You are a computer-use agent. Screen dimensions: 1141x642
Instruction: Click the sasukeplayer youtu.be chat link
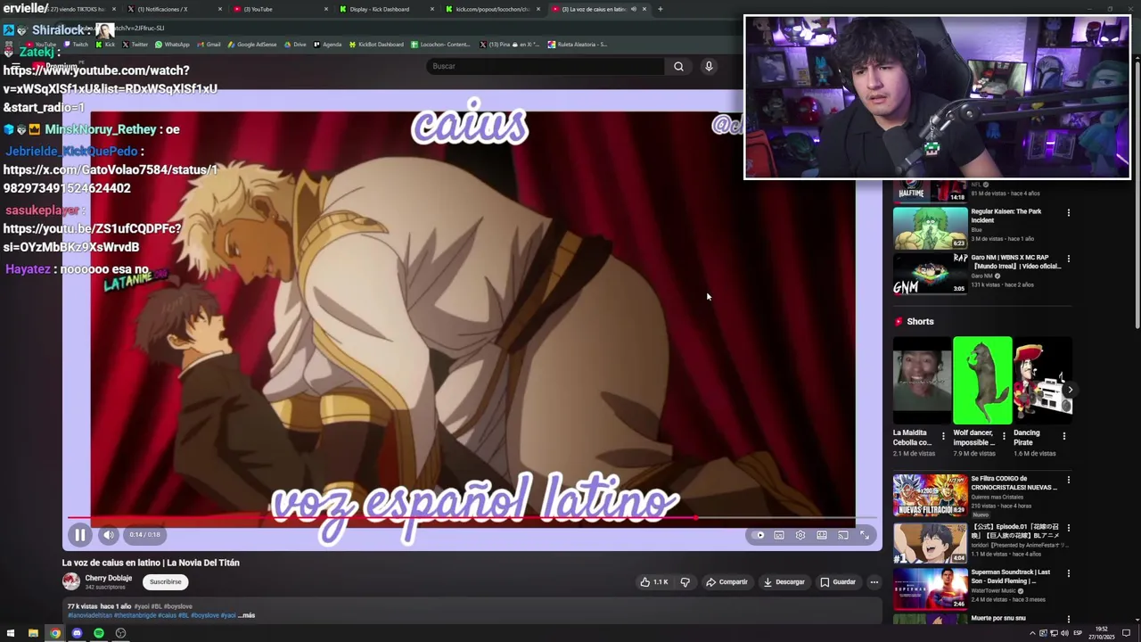click(92, 238)
